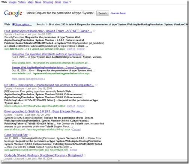Viewport: 189px width, 164px height.
Task: Open Similar pages for webmasterworld.com result
Action: pyautogui.click(x=73, y=150)
